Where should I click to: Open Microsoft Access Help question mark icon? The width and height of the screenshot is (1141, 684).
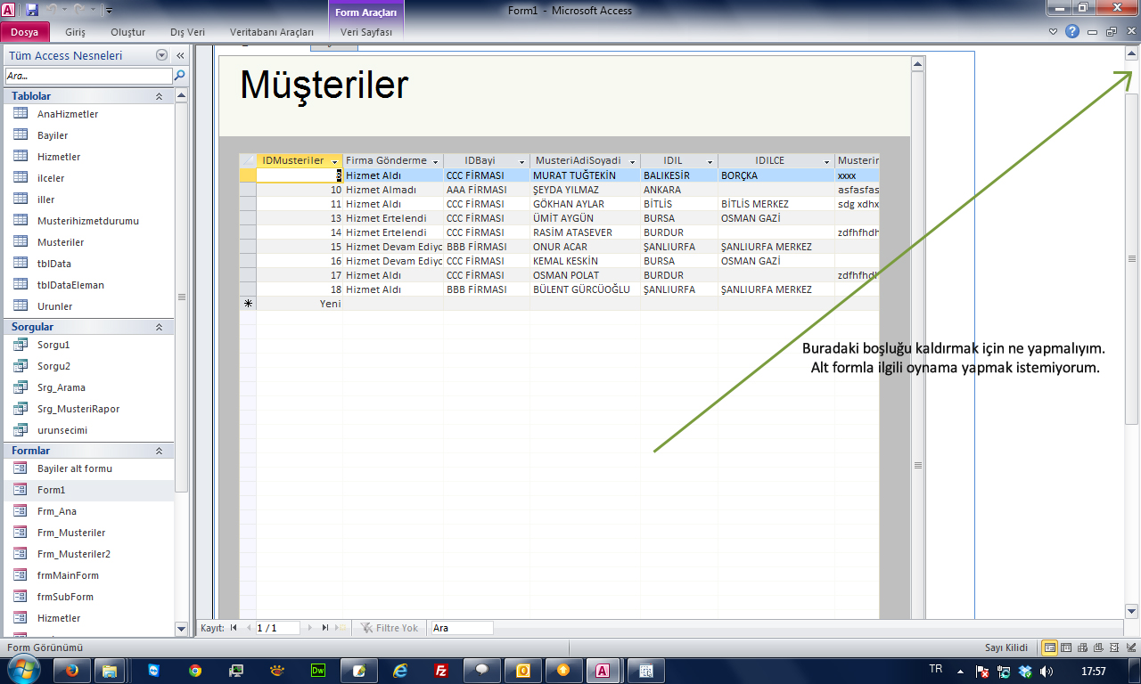(1072, 31)
